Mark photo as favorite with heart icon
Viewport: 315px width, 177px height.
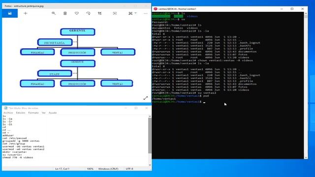click(x=77, y=13)
